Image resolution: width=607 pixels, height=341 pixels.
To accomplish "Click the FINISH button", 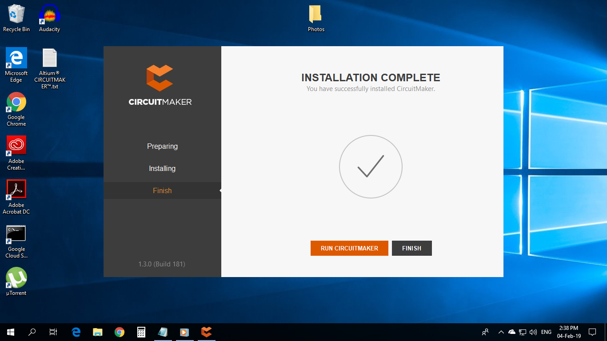I will [x=411, y=248].
